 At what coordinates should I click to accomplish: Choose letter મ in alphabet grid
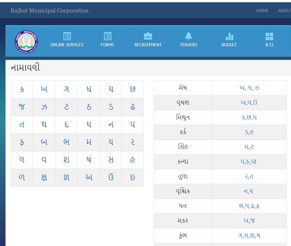point(89,142)
